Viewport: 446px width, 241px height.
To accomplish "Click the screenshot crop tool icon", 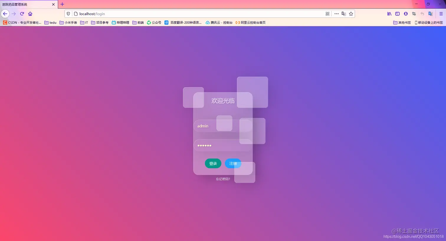I will point(414,14).
